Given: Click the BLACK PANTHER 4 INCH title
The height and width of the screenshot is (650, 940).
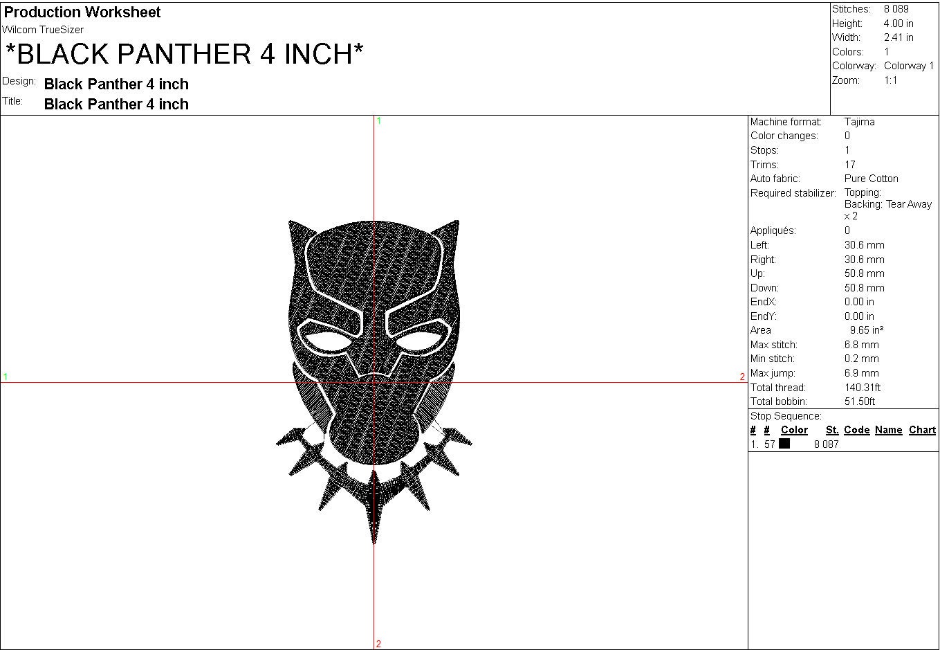Looking at the screenshot, I should coord(183,53).
